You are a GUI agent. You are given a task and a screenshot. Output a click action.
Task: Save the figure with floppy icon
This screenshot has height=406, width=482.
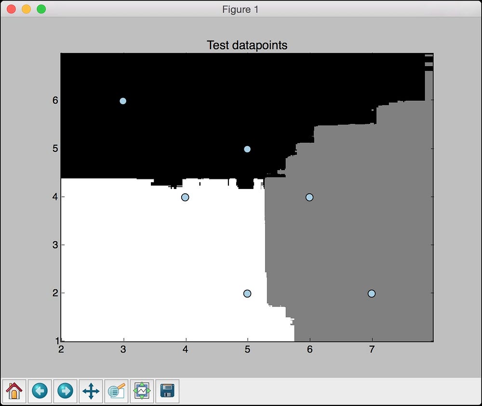[167, 391]
